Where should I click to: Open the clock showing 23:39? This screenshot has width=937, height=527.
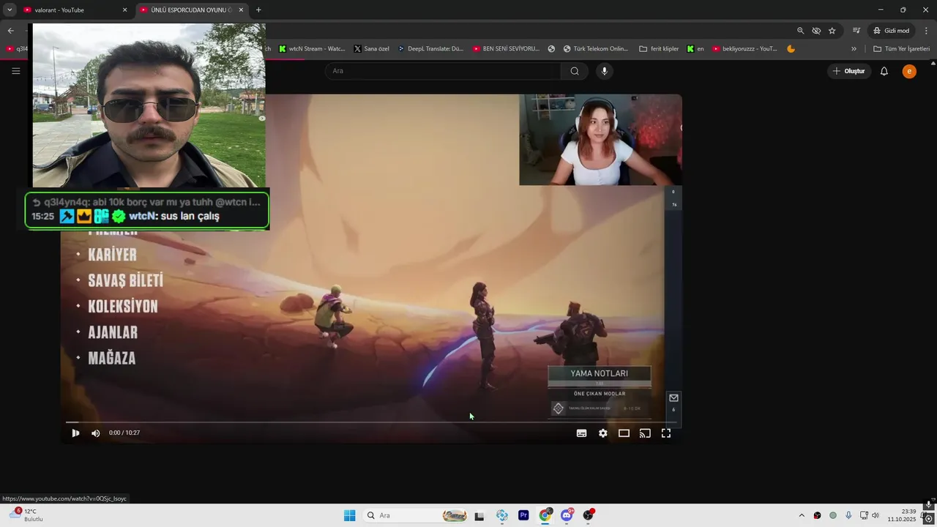click(901, 515)
